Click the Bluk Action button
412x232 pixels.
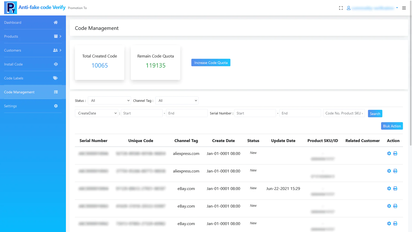tap(392, 126)
